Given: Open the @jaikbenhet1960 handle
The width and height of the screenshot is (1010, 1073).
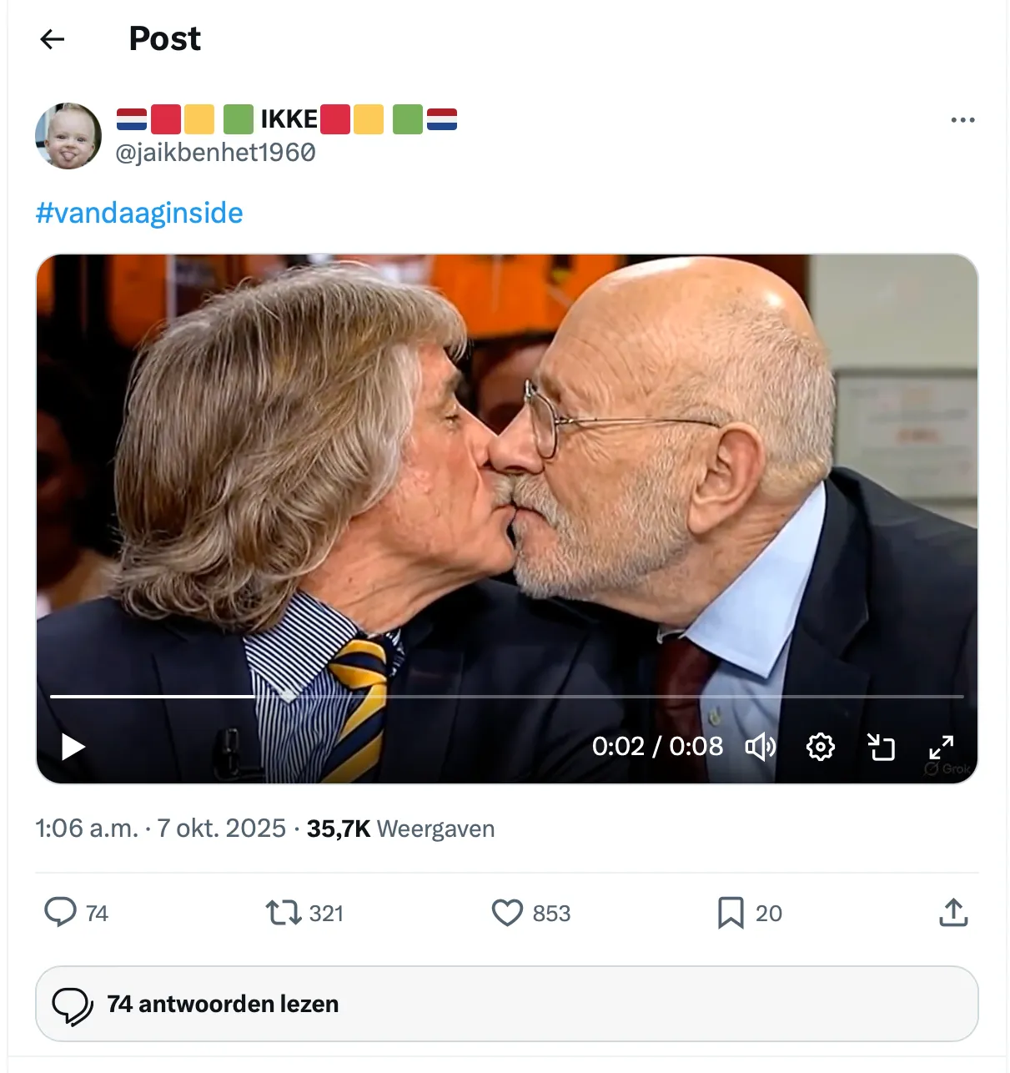Looking at the screenshot, I should pyautogui.click(x=215, y=153).
